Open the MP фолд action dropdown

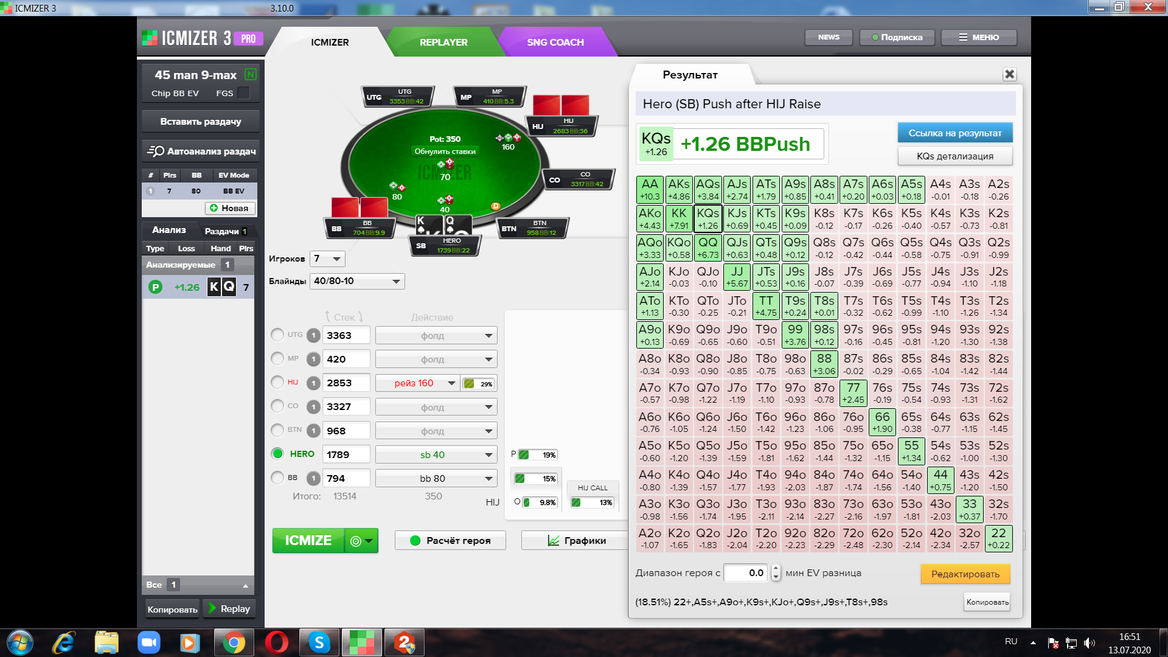pos(436,359)
